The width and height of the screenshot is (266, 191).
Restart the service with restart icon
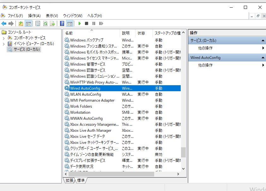pyautogui.click(x=101, y=23)
